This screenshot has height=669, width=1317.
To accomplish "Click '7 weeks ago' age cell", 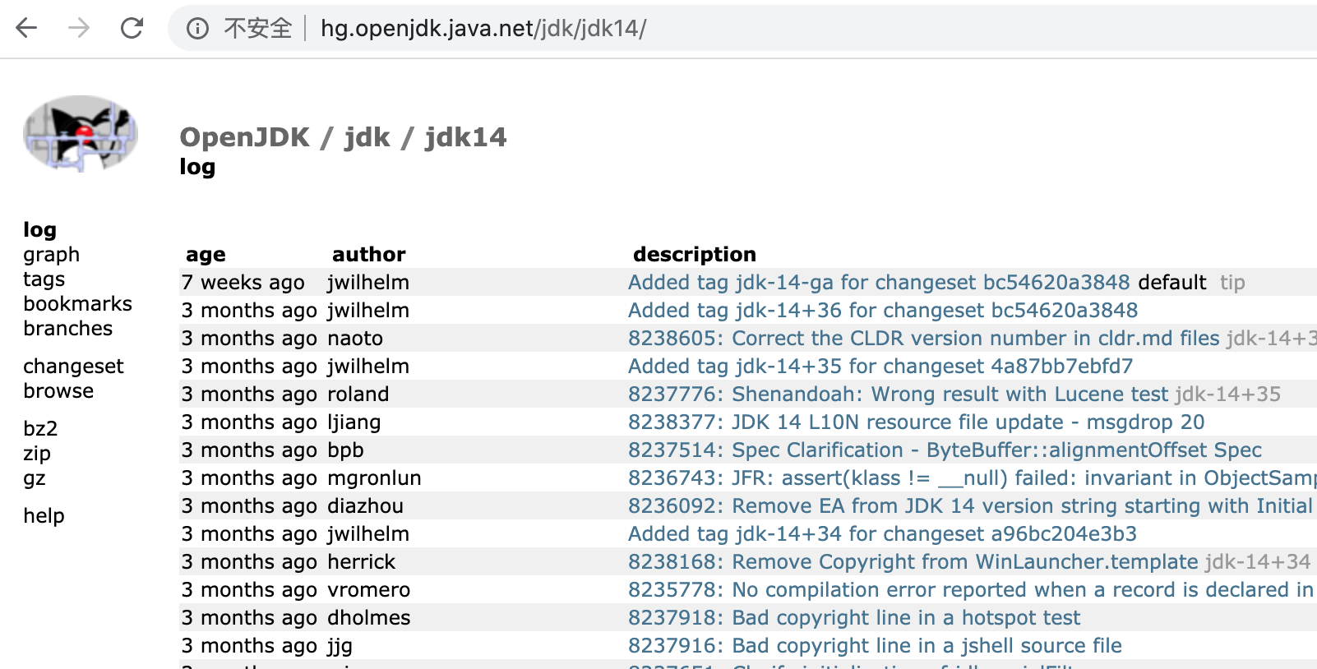I will [243, 283].
